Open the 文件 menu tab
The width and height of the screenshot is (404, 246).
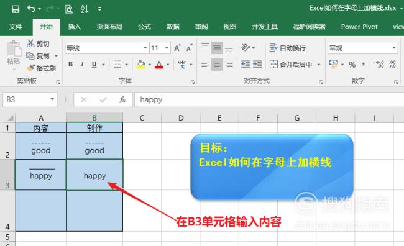point(16,27)
